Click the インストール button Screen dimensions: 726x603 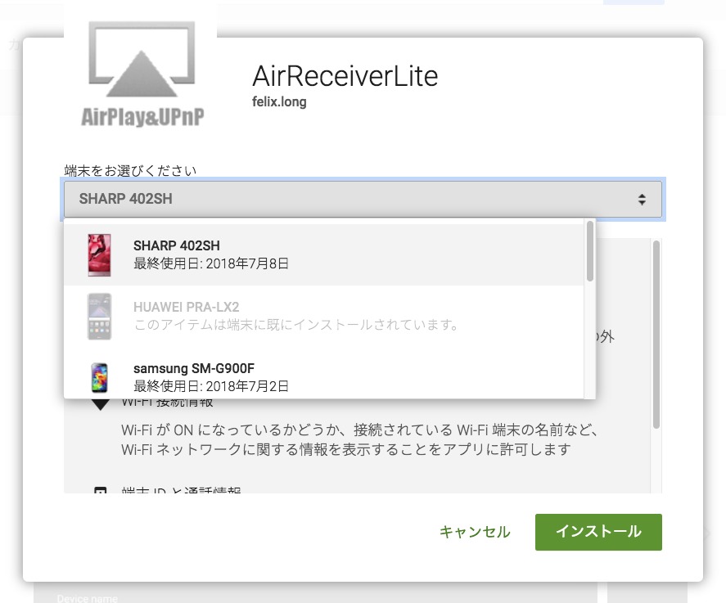pos(598,532)
